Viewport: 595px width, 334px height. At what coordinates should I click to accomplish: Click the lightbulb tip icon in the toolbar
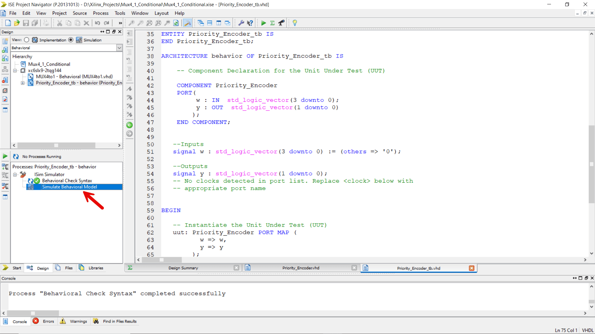pyautogui.click(x=295, y=23)
